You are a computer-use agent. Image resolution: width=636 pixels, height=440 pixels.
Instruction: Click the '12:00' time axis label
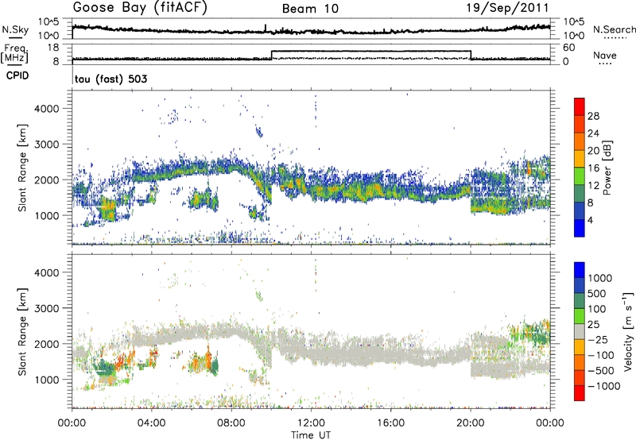click(311, 423)
